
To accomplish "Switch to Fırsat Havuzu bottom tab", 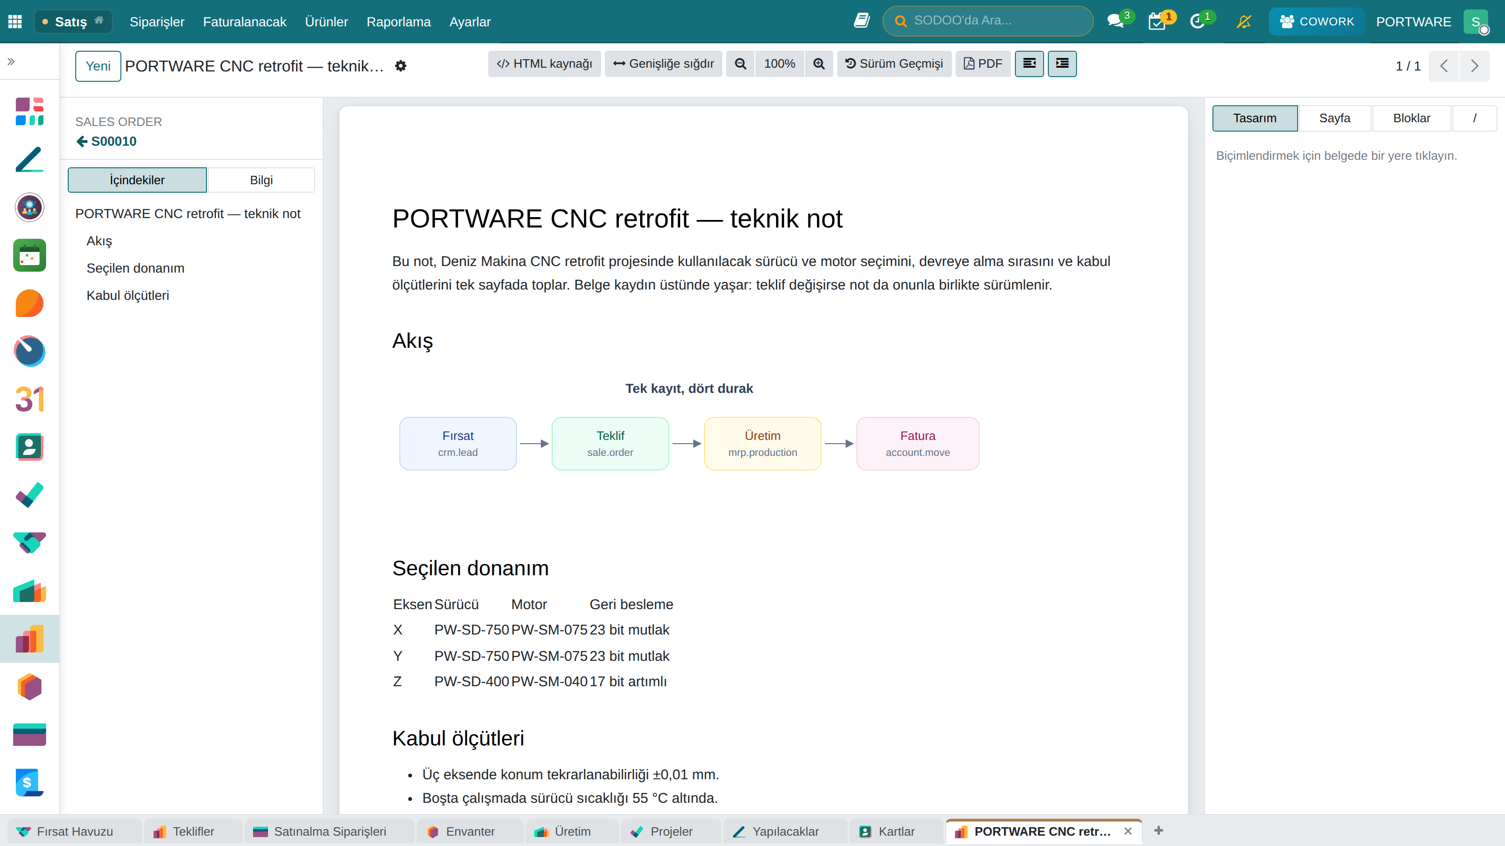I will point(74,831).
